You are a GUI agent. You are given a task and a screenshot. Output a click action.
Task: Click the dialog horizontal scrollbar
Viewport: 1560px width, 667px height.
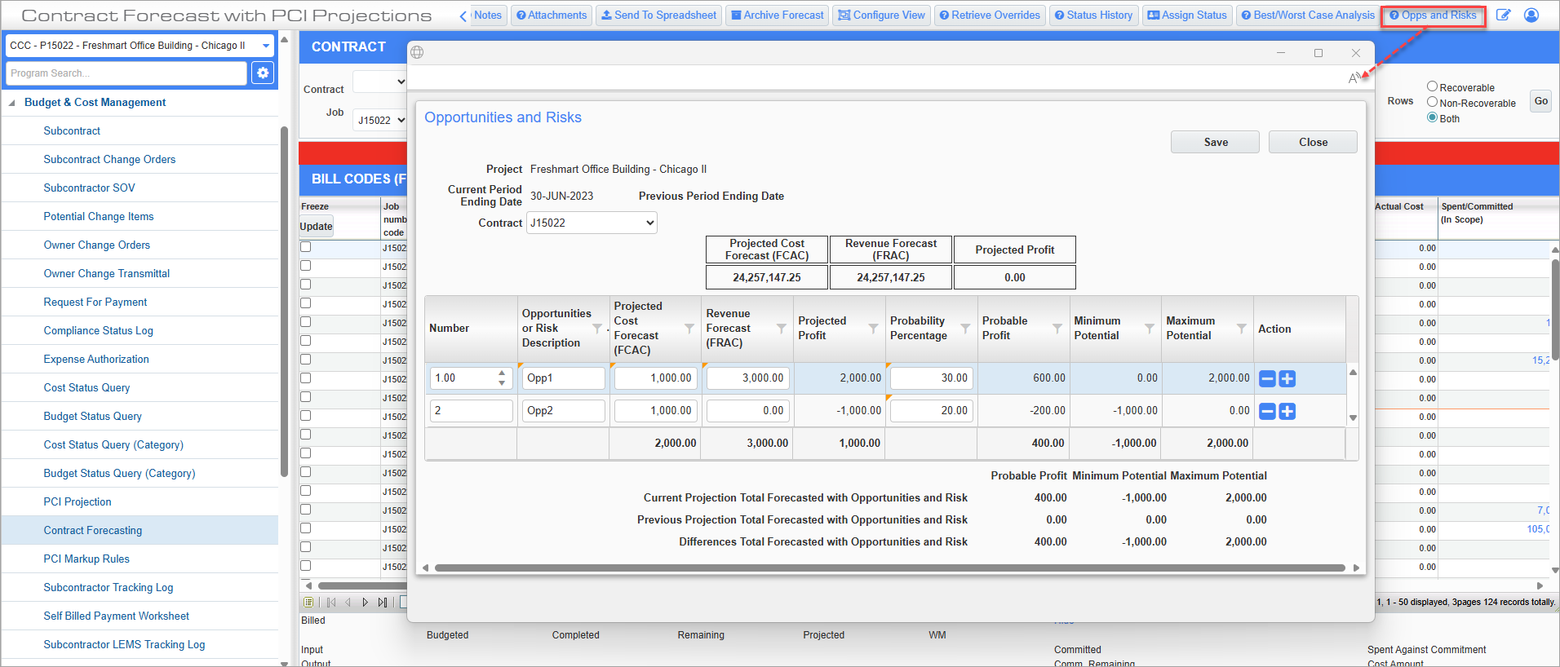889,568
